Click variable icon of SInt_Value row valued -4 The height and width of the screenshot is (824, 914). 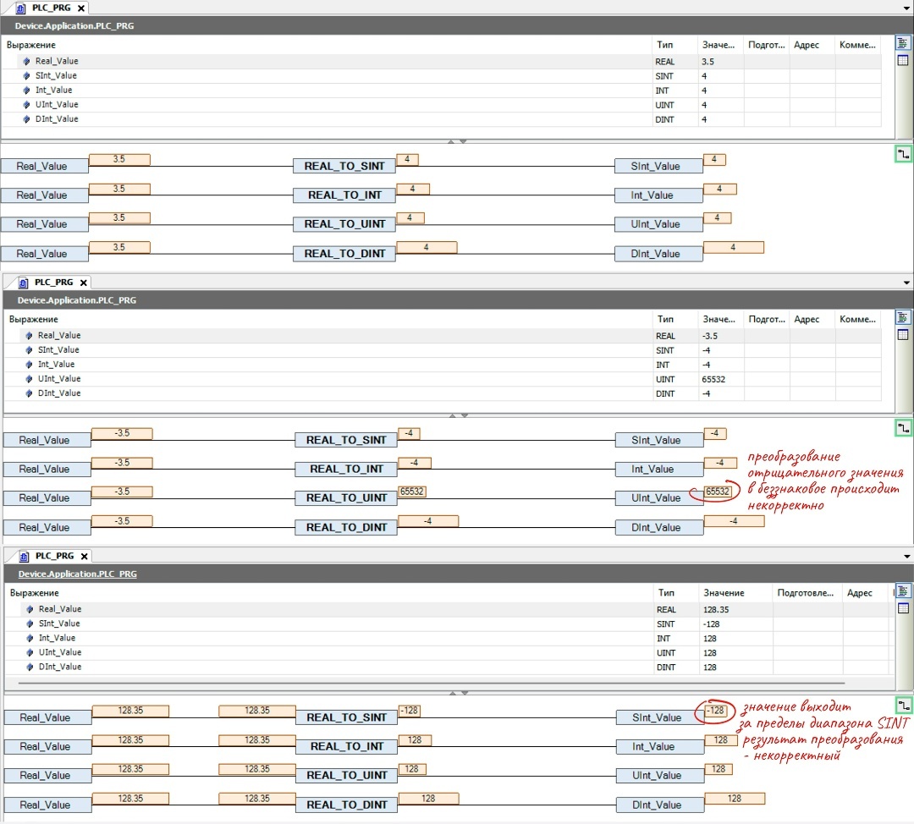pos(29,350)
